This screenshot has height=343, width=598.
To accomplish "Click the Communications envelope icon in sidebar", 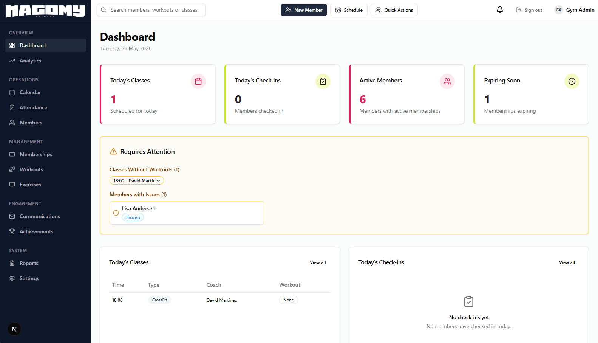I will 12,216.
